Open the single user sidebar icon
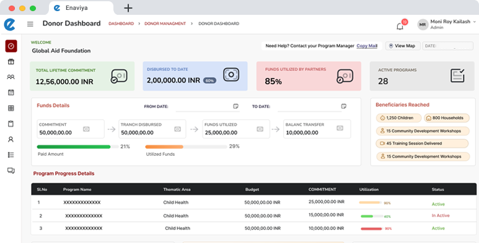This screenshot has width=479, height=243. click(x=11, y=139)
